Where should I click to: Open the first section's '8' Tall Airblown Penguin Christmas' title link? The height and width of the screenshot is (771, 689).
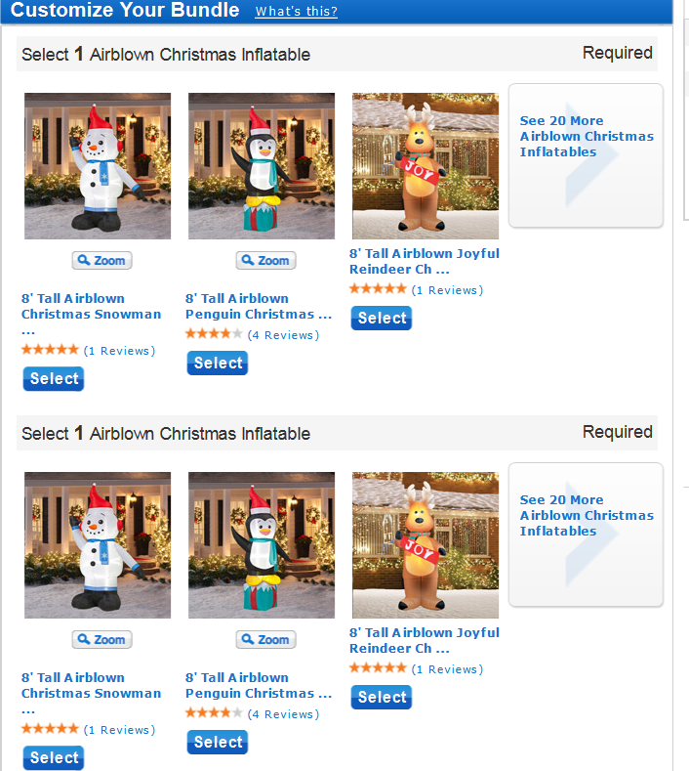[x=259, y=306]
